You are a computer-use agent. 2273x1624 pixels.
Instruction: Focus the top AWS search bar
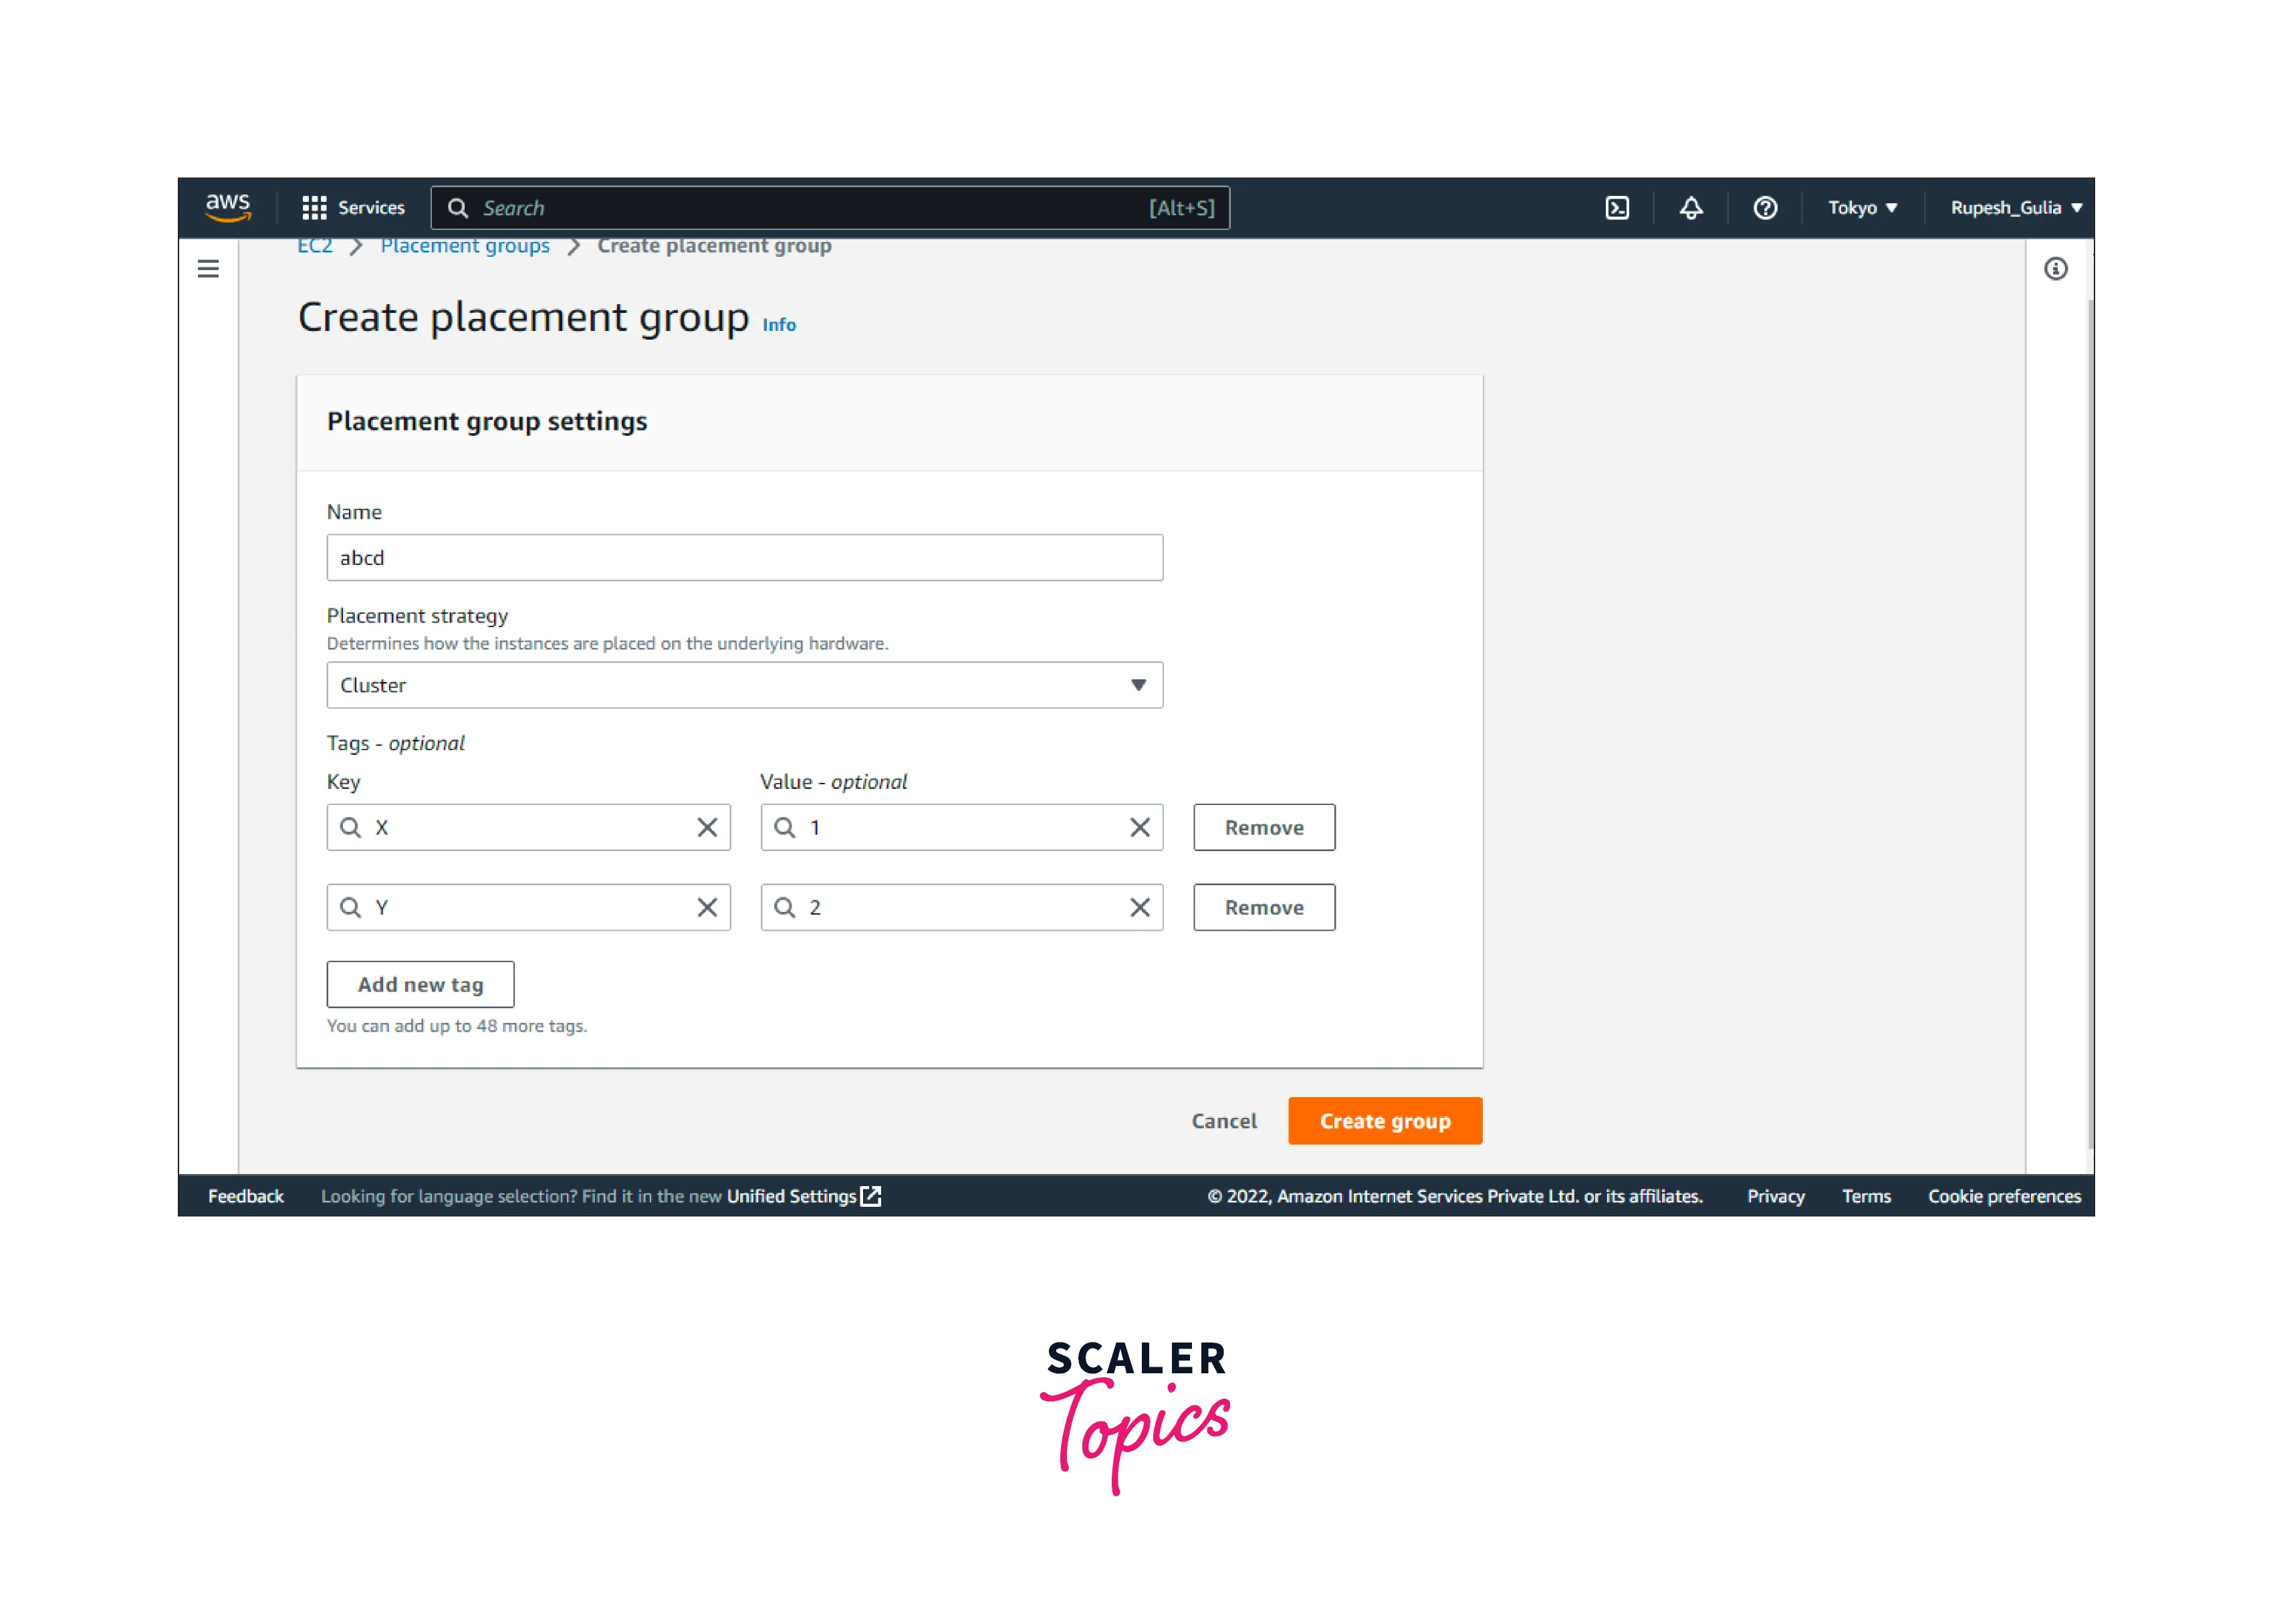click(830, 208)
